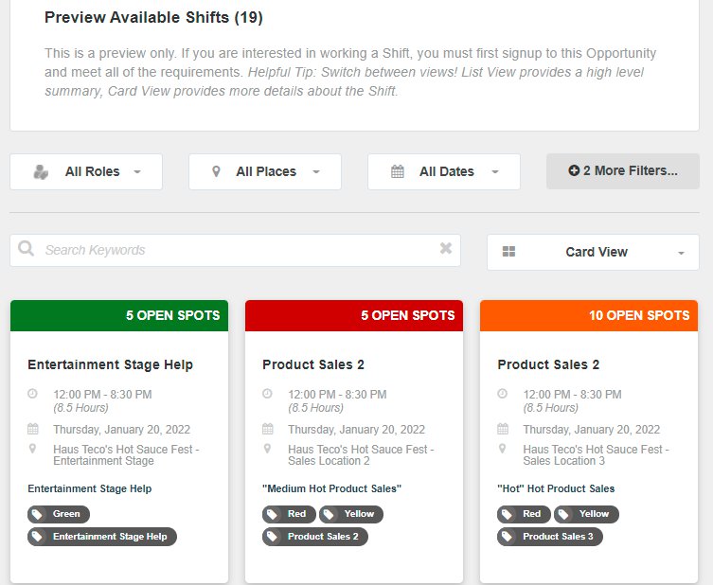This screenshot has height=585, width=713.
Task: Click the green 5 Open Spots banner
Action: pyautogui.click(x=119, y=315)
